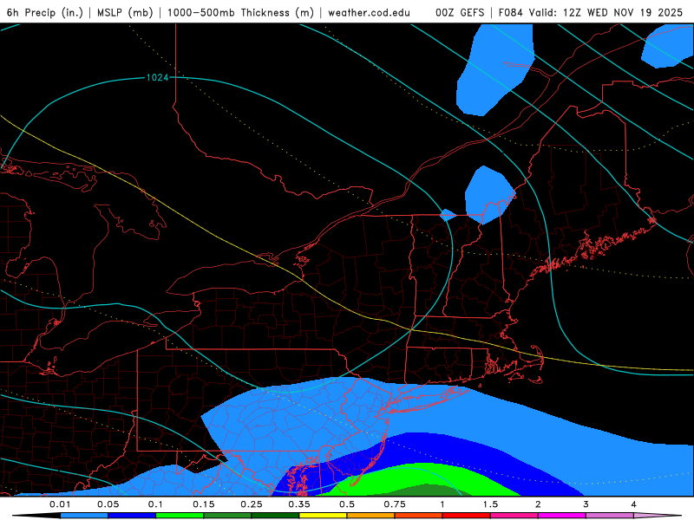This screenshot has width=694, height=520.
Task: Click the 0.01 legend value
Action: 60,504
